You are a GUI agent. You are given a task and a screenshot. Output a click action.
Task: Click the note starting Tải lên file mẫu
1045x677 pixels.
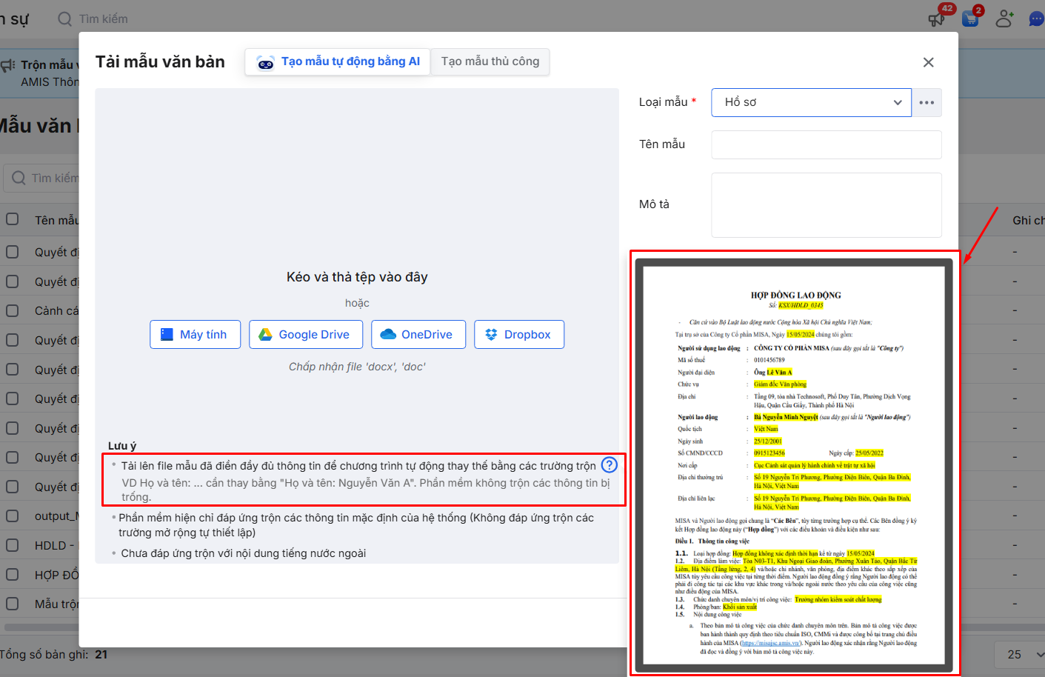(358, 466)
